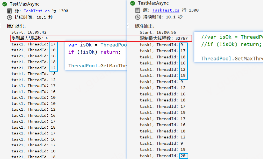Viewport: 263px width, 159px height.
Task: Open the TaskTest.cs link in the left panel
Action: [x=37, y=11]
